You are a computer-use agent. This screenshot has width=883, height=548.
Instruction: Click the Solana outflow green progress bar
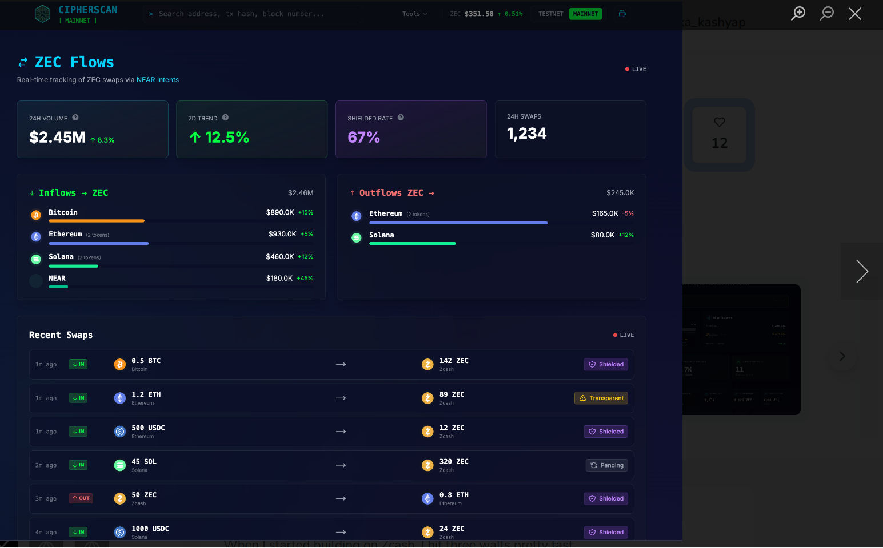tap(413, 244)
